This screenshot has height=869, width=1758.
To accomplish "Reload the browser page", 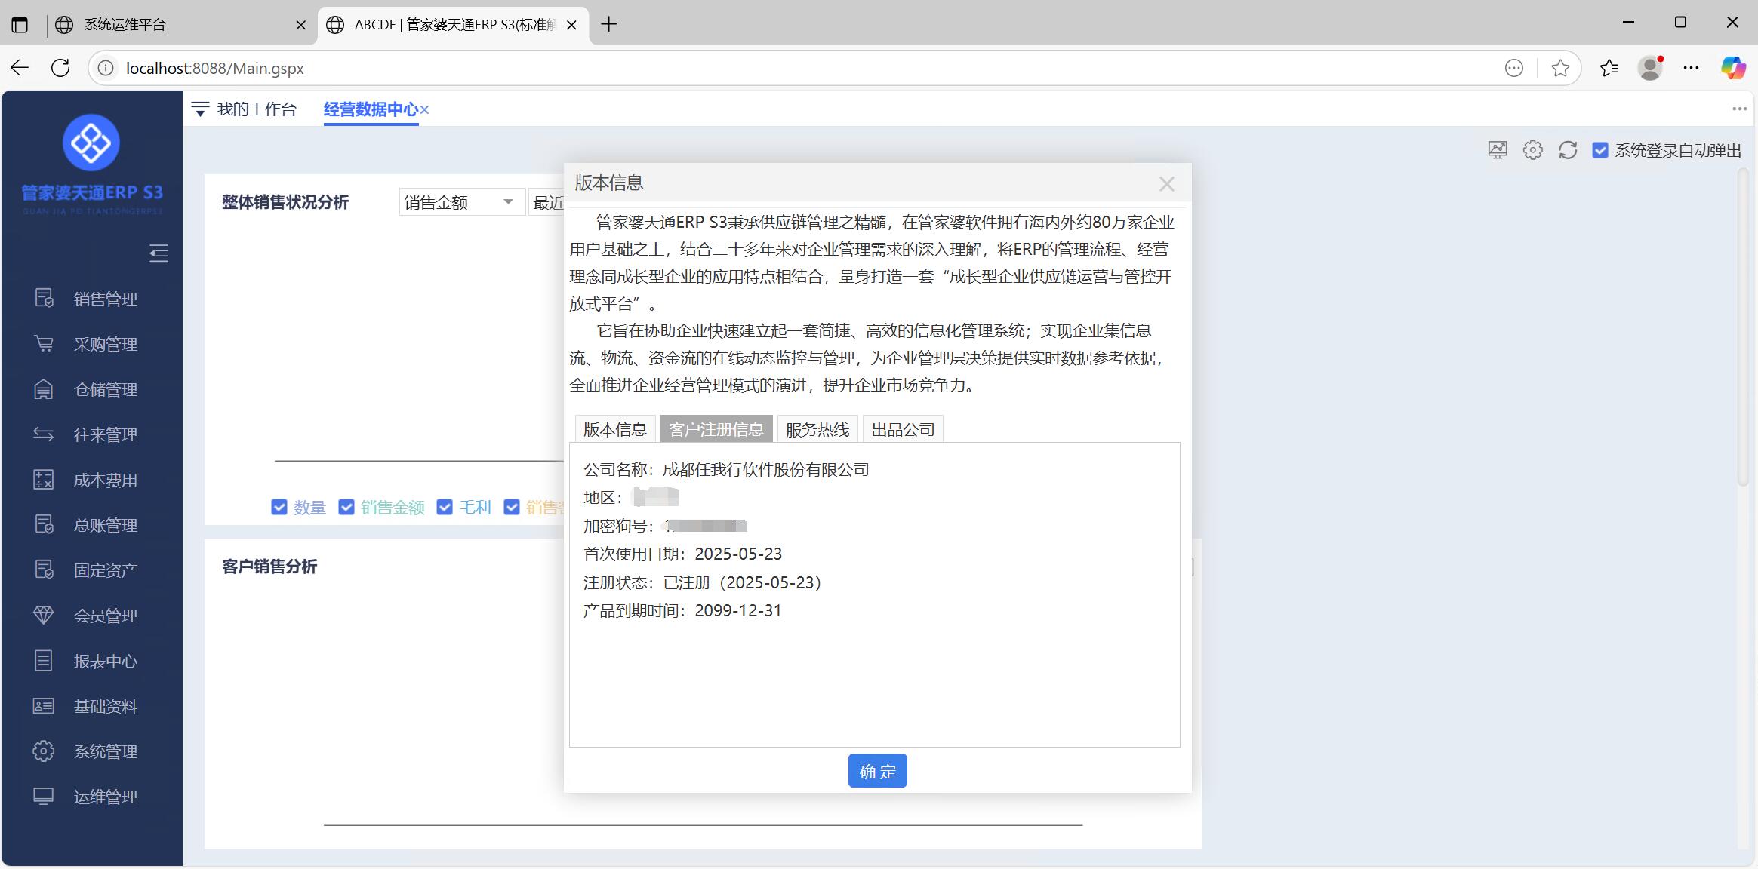I will pos(60,68).
